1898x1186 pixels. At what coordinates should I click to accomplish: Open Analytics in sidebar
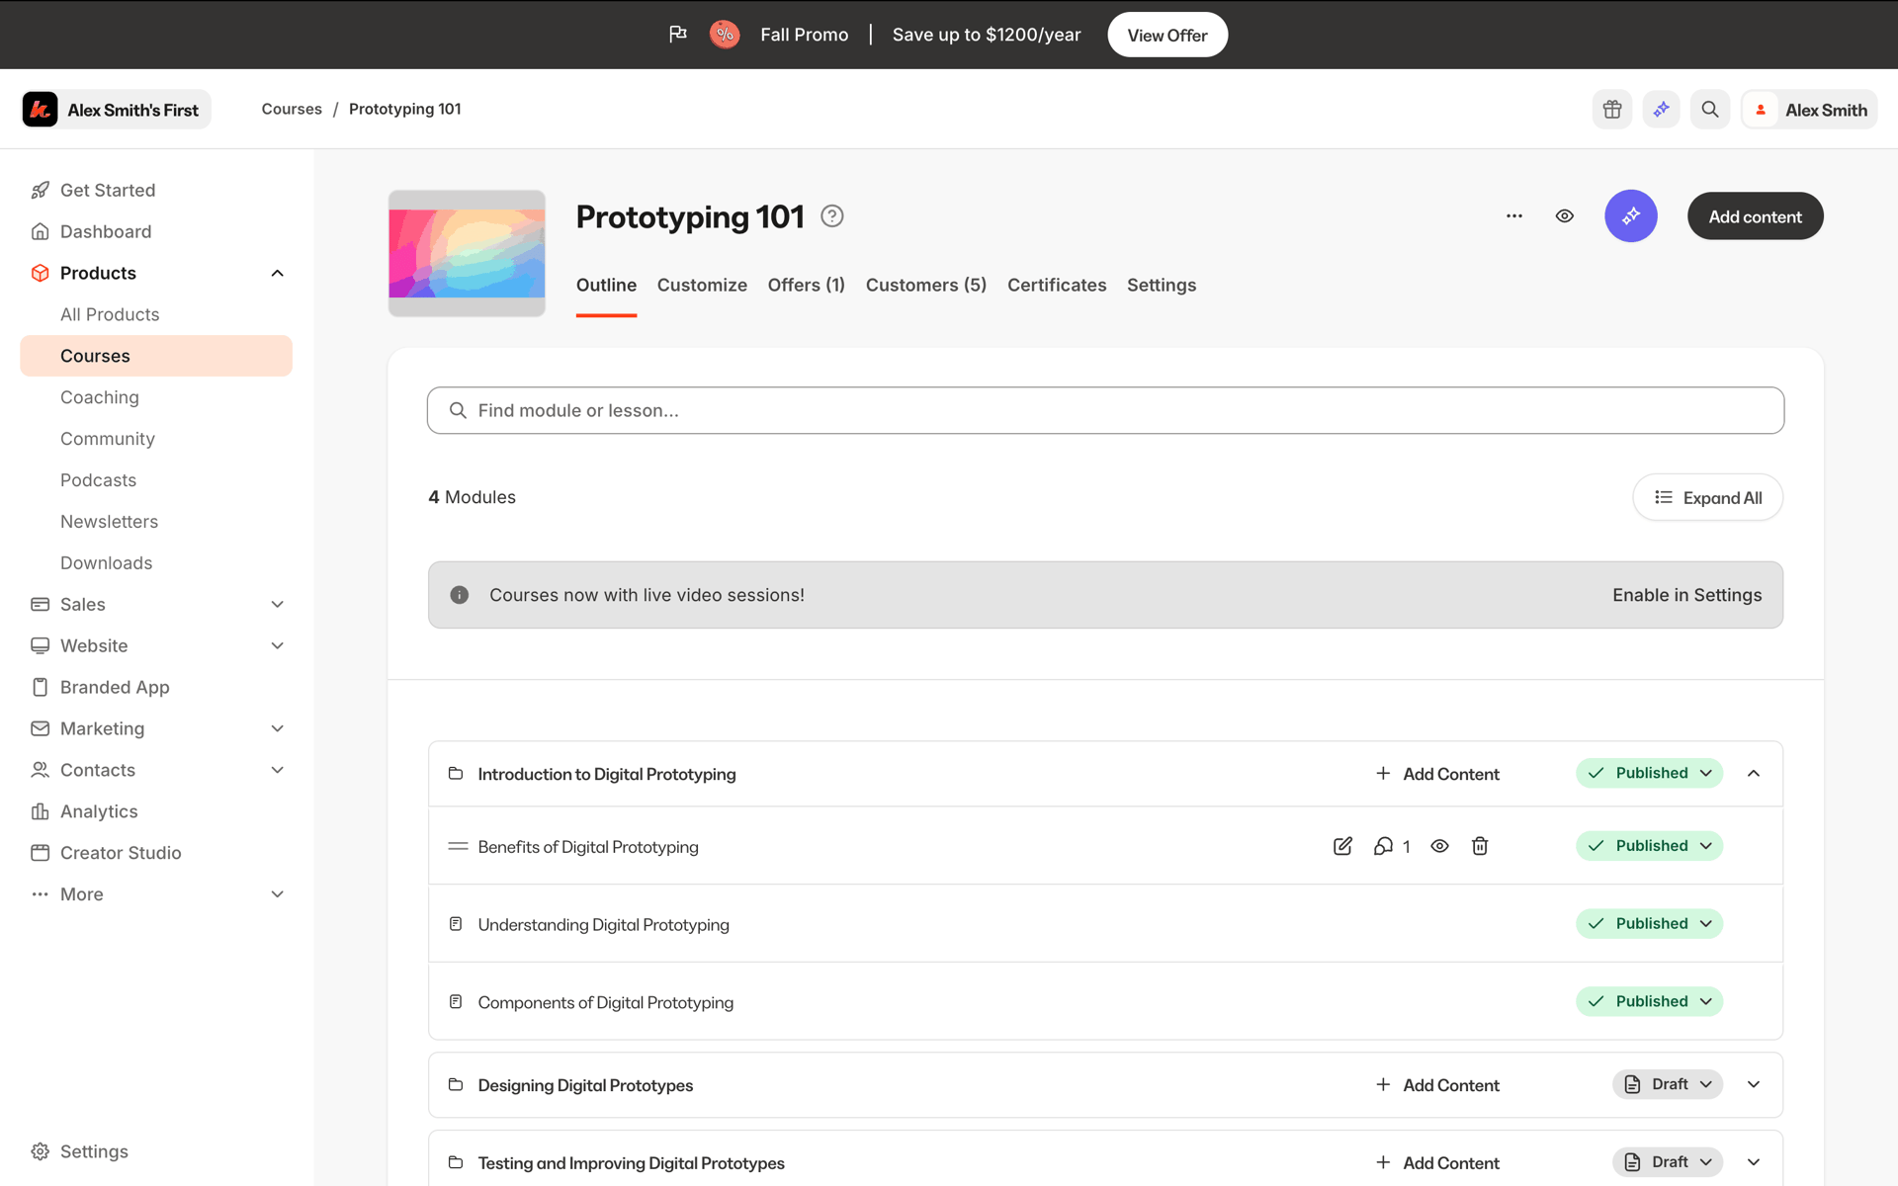point(156,811)
